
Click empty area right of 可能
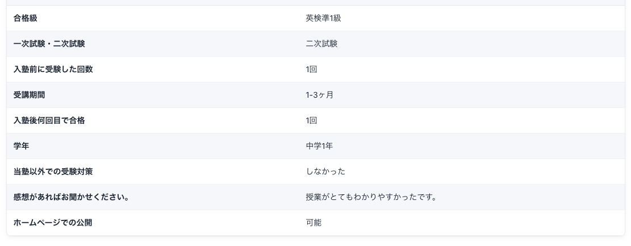point(473,223)
